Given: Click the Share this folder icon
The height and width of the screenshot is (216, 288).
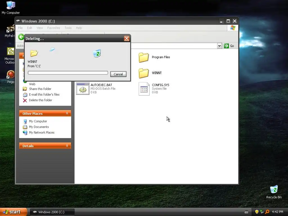Looking at the screenshot, I should pos(25,89).
